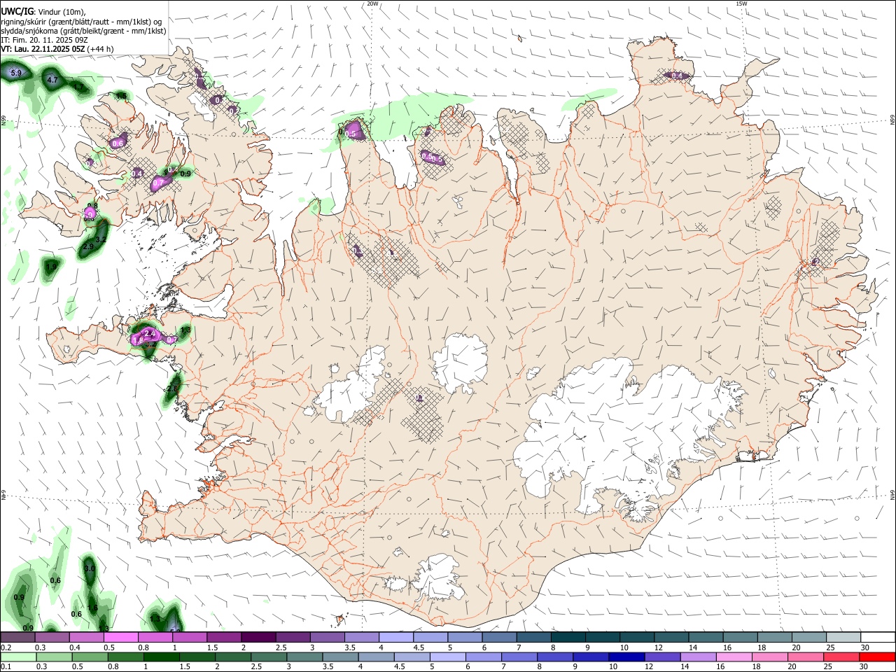Click the 4.7 precipitation value label
Image resolution: width=896 pixels, height=672 pixels.
pos(52,80)
